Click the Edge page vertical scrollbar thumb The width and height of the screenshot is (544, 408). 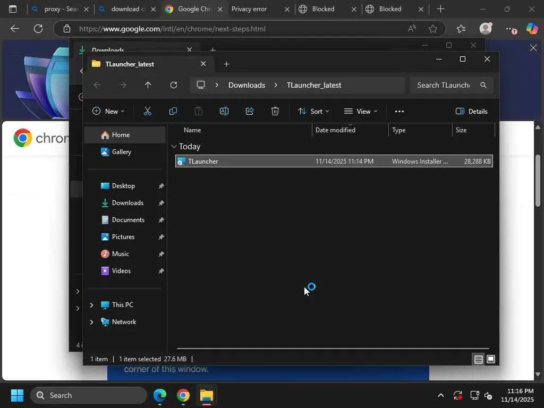tap(538, 180)
